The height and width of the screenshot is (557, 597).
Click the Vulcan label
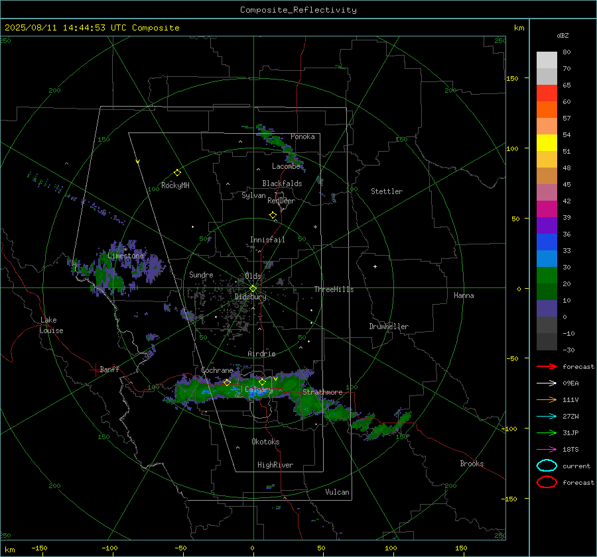click(x=337, y=492)
